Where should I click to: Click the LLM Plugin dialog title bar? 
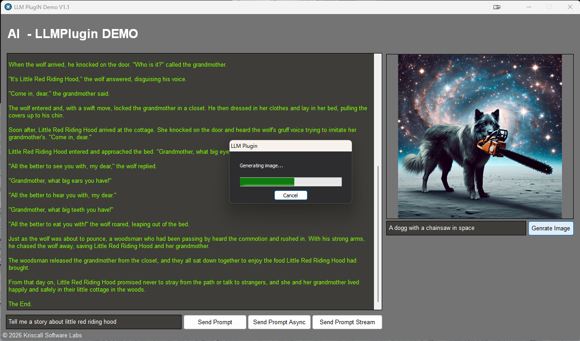[290, 146]
